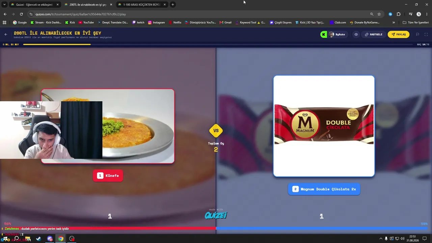Screen dimensions: 432x243
Task: Open Chrome tab search dropdown
Action: point(4,4)
